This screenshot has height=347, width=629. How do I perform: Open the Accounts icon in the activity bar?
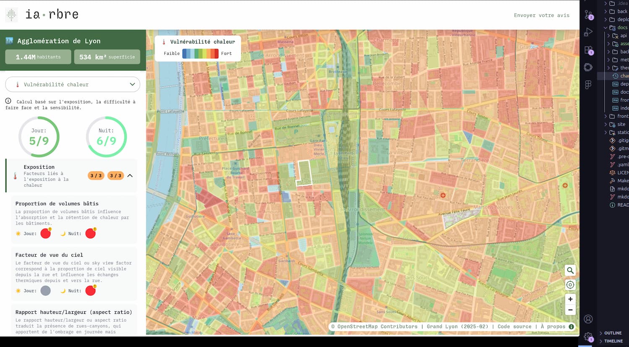coord(588,319)
